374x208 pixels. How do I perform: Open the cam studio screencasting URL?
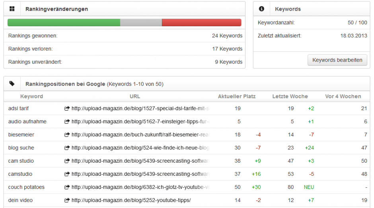point(140,161)
